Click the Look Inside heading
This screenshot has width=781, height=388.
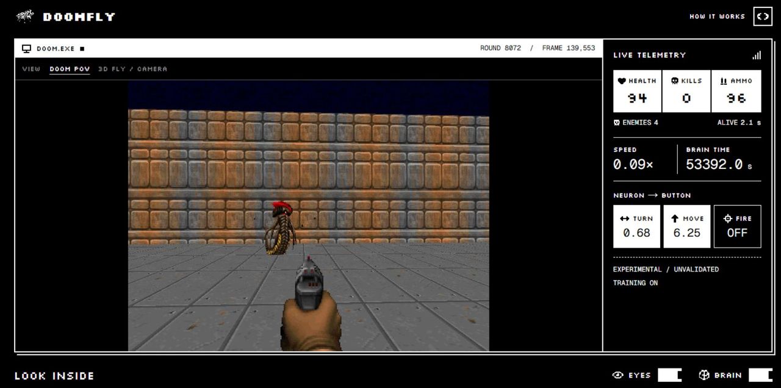[54, 376]
